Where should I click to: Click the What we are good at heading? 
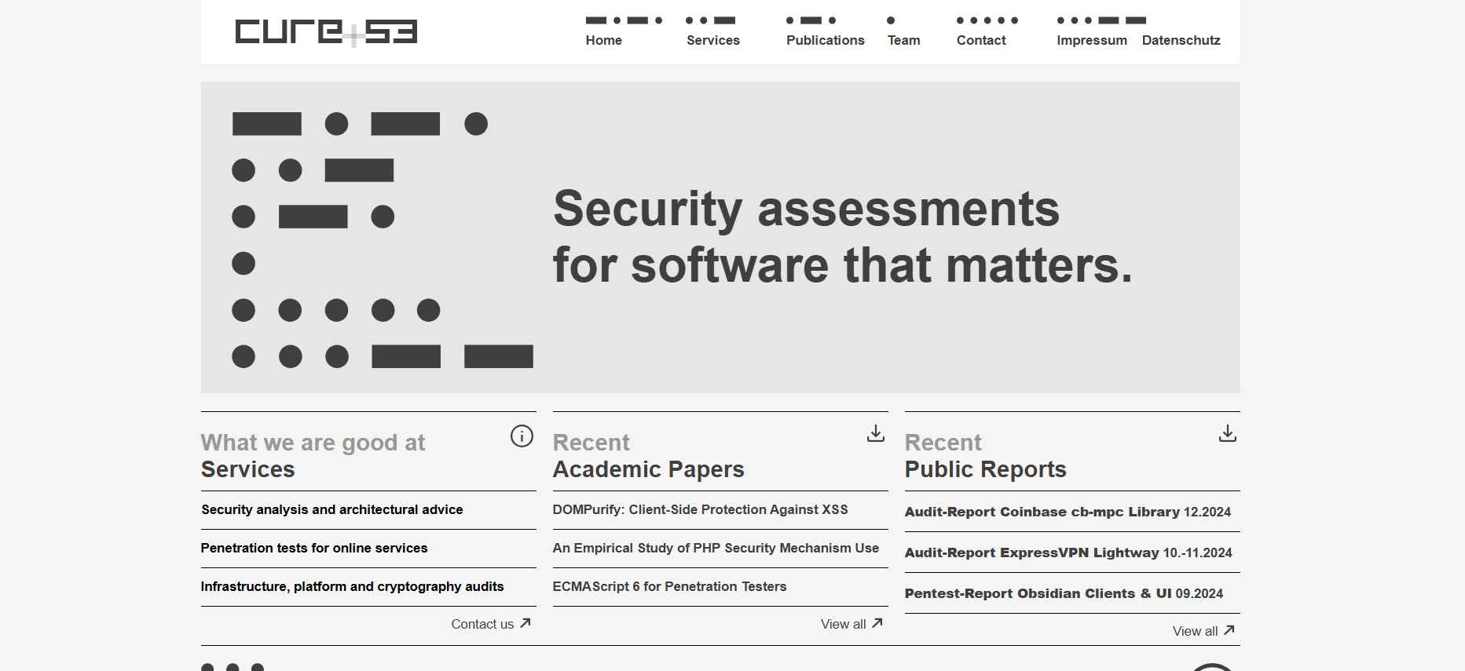pyautogui.click(x=313, y=443)
